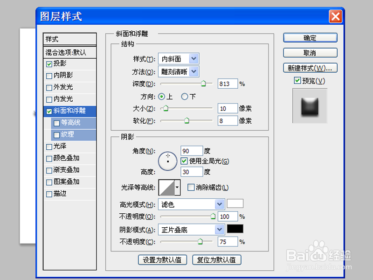Enable 消除锯齿 checkbox
Viewport: 373px width, 280px height.
coord(191,187)
